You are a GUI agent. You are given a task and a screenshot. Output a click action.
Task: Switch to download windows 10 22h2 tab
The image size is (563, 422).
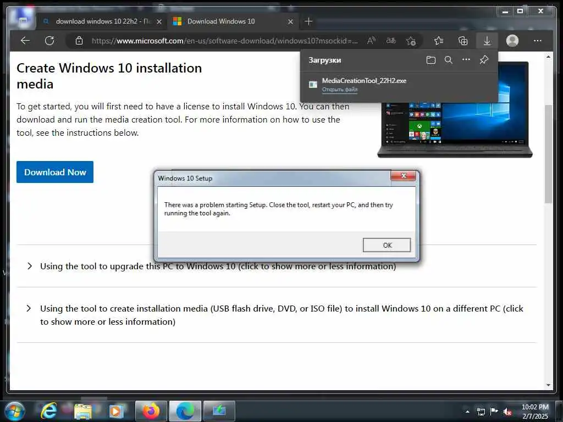[102, 21]
